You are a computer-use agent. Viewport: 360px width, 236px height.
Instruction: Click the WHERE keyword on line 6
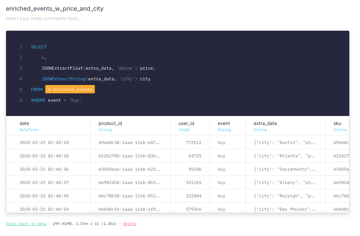point(38,100)
